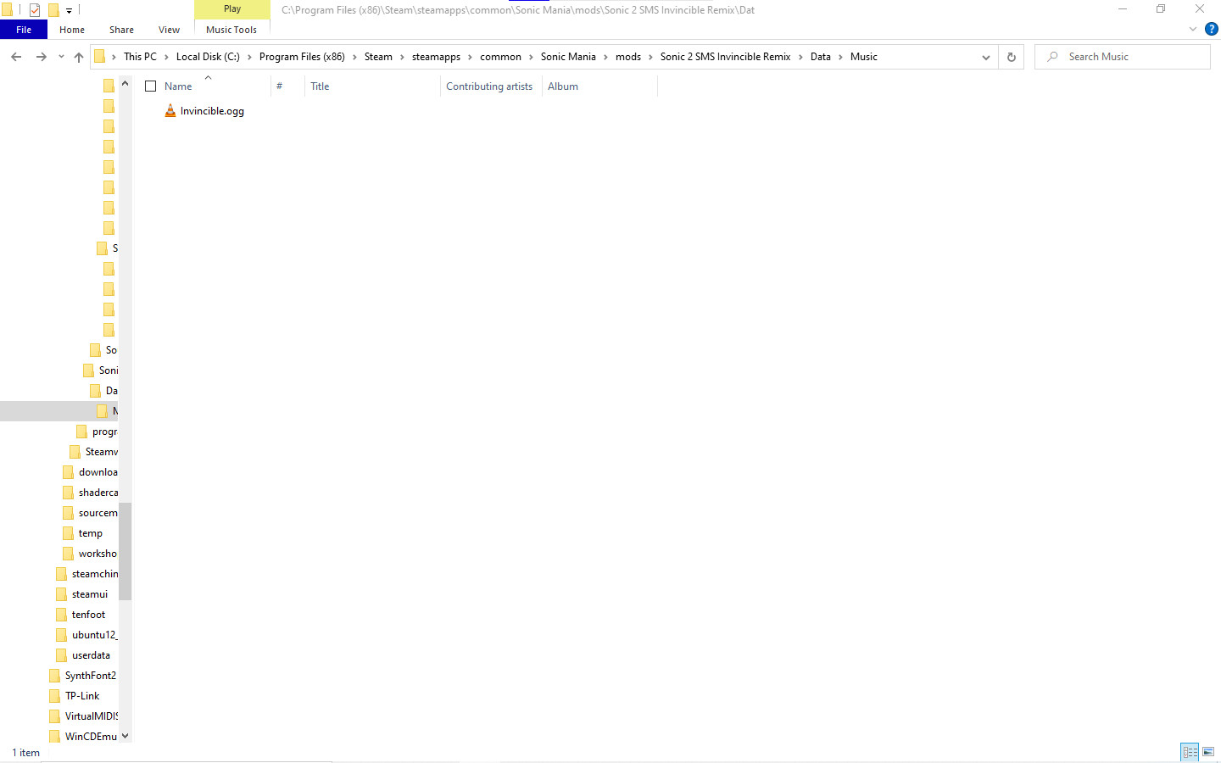This screenshot has height=763, width=1221.
Task: Jump to Sonic Mania in the breadcrumb path
Action: pyautogui.click(x=568, y=57)
